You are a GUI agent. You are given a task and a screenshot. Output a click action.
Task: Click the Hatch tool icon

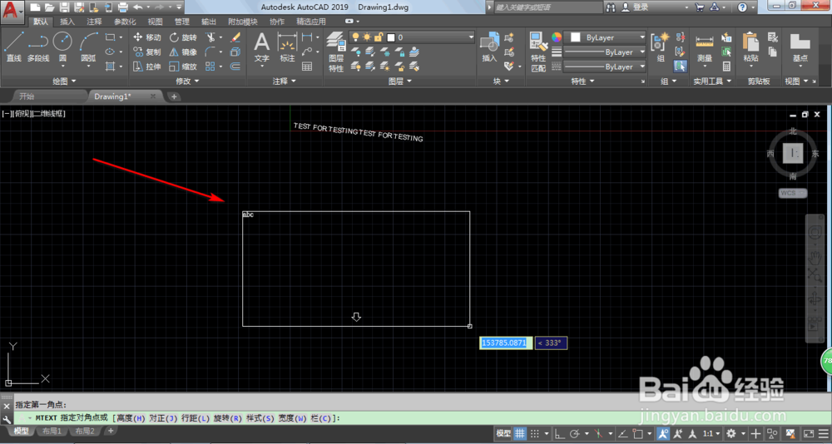[x=110, y=67]
